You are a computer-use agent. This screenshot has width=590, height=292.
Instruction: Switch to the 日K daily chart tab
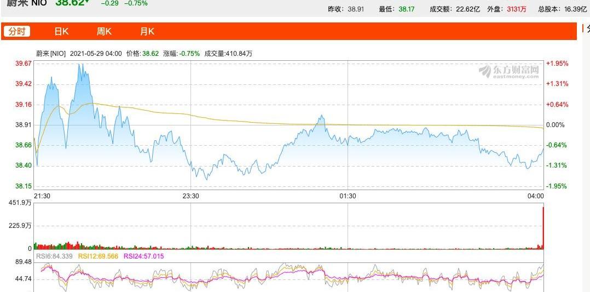[x=61, y=31]
